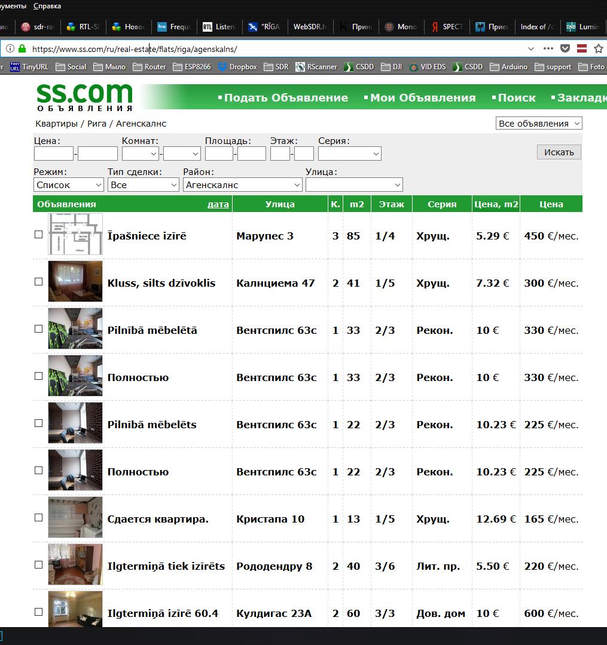Click the maximum Площадь input field
This screenshot has height=645, width=607.
click(252, 154)
